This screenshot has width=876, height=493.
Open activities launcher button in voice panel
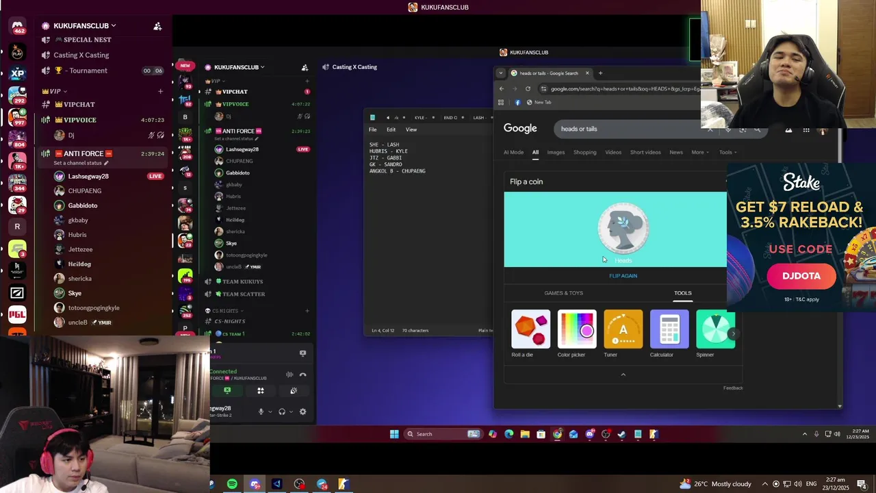click(x=260, y=390)
